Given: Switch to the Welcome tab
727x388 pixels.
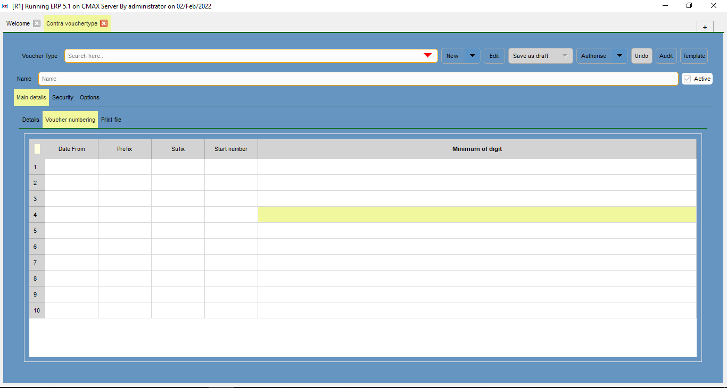Looking at the screenshot, I should 18,23.
